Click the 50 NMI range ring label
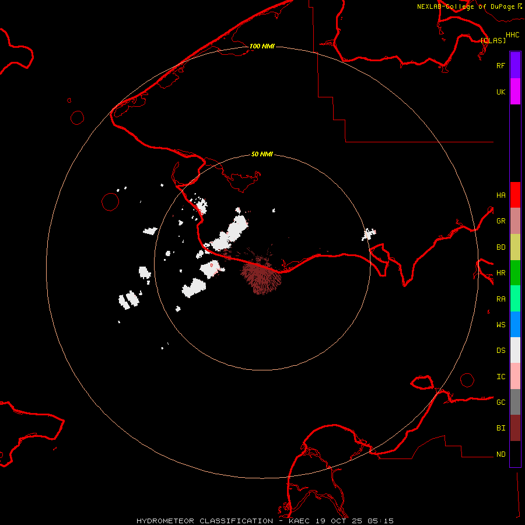Image resolution: width=525 pixels, height=525 pixels. [x=262, y=154]
